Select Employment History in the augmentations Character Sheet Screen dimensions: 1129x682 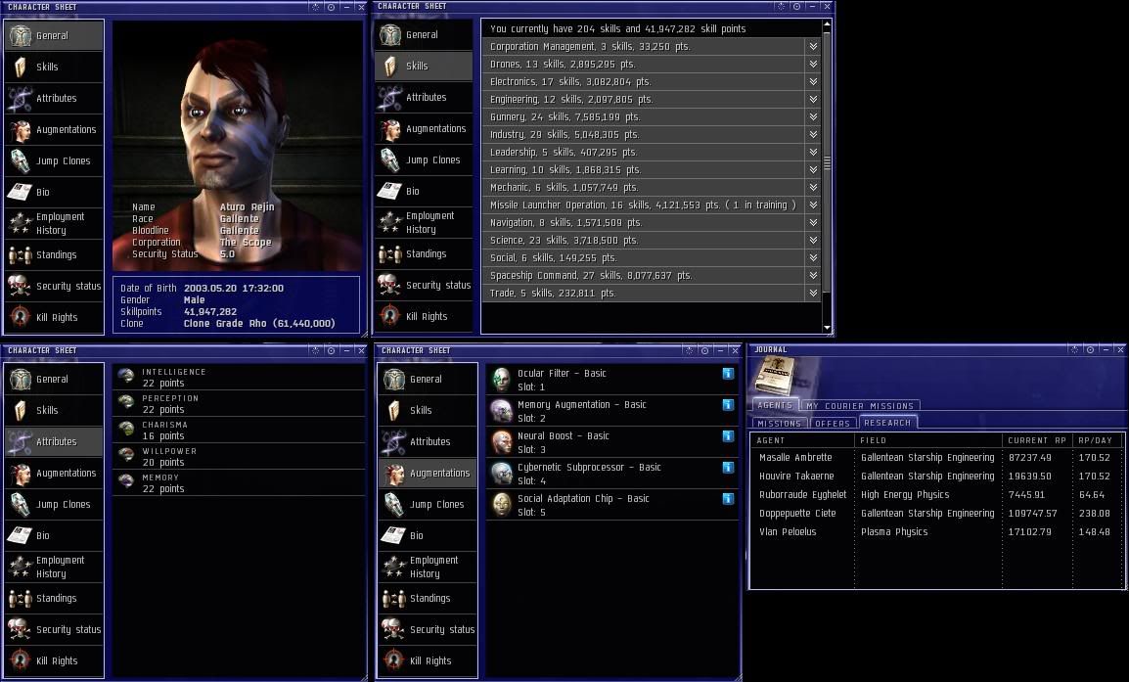pyautogui.click(x=428, y=567)
